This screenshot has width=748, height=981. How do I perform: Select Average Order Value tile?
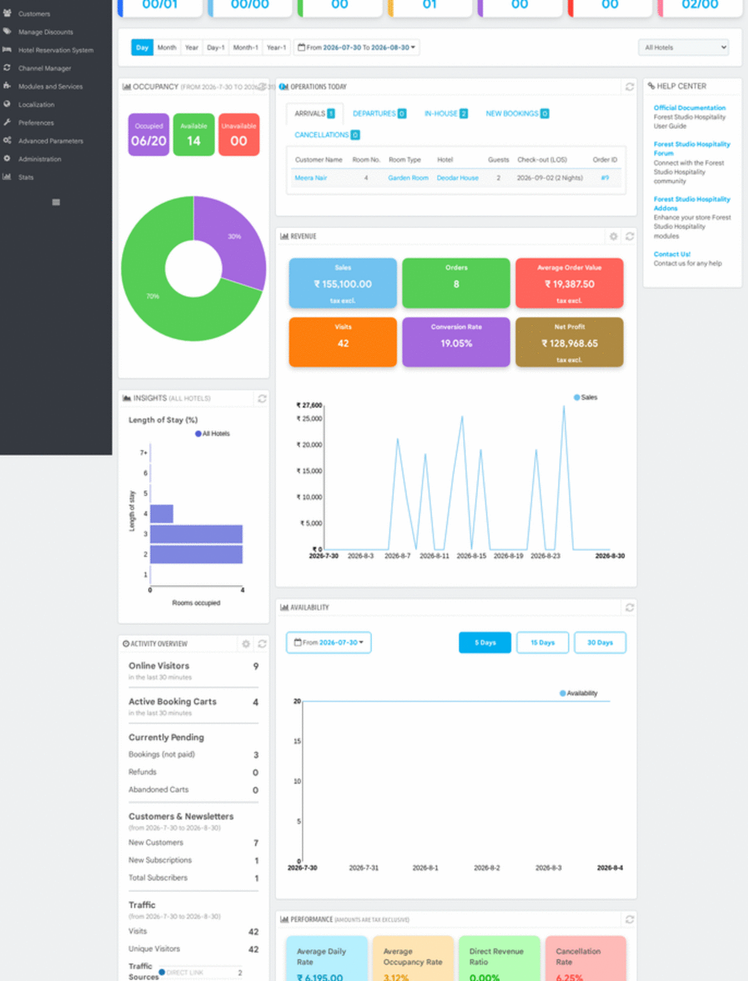569,284
